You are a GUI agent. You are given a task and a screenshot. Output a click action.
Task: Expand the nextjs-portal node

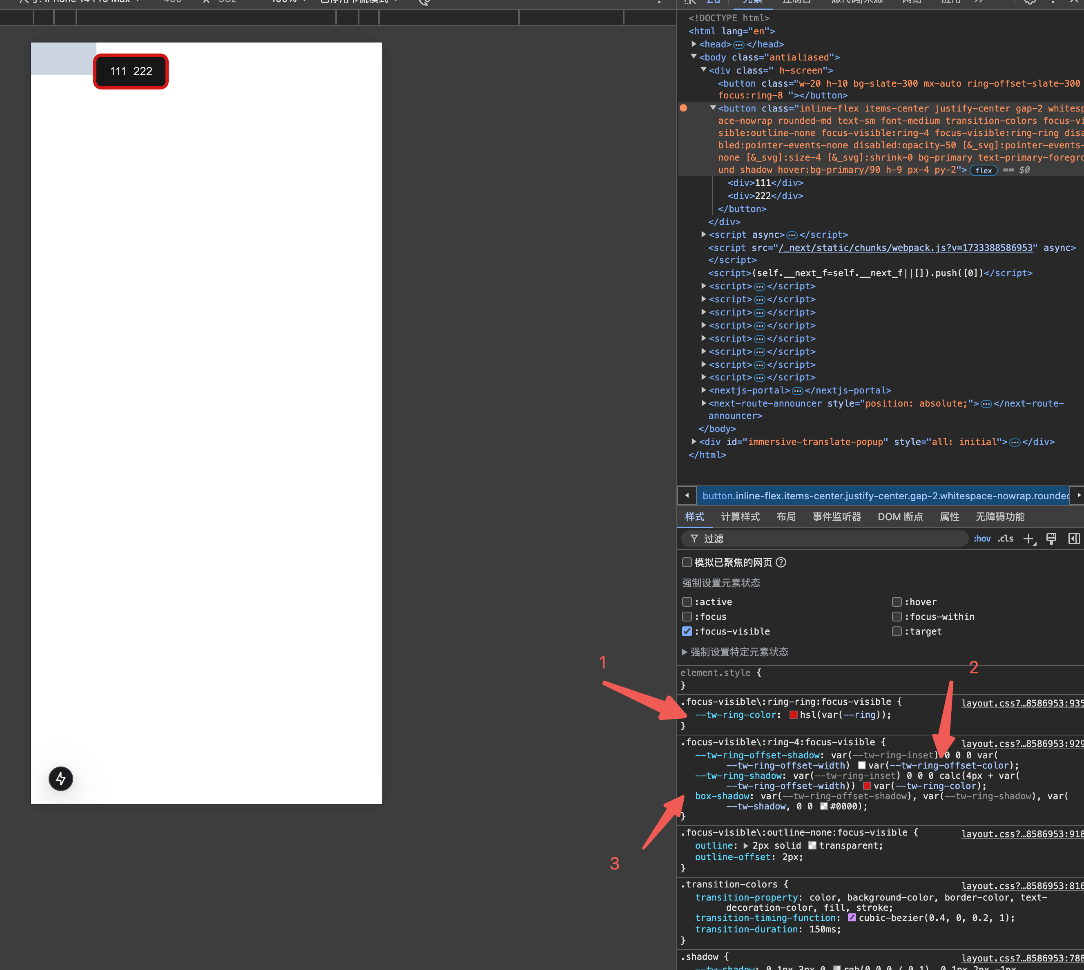(x=704, y=390)
